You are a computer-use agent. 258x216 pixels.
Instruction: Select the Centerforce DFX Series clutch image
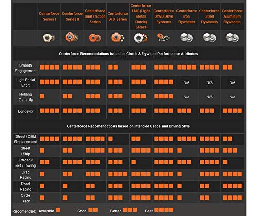pyautogui.click(x=118, y=38)
